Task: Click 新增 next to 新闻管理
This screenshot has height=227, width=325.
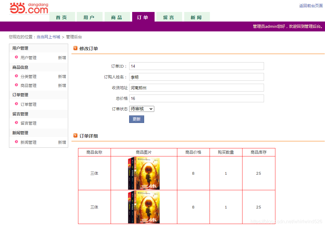Action: (x=62, y=142)
